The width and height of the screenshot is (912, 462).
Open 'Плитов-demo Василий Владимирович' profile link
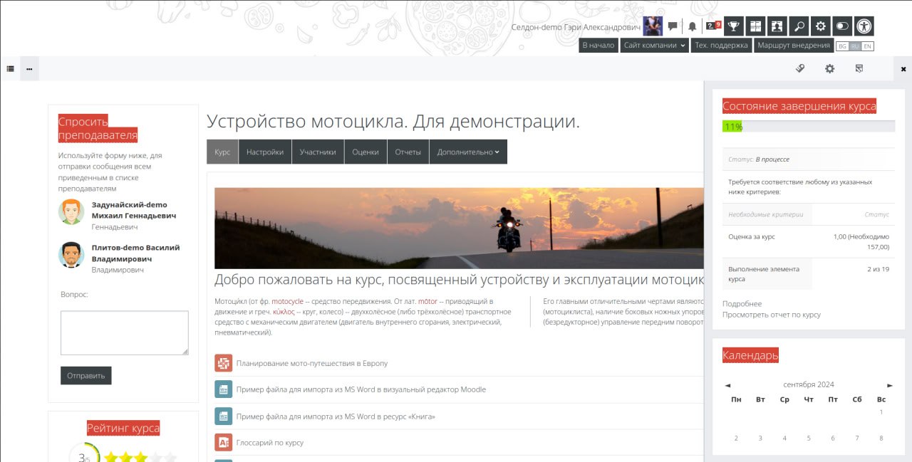[136, 253]
